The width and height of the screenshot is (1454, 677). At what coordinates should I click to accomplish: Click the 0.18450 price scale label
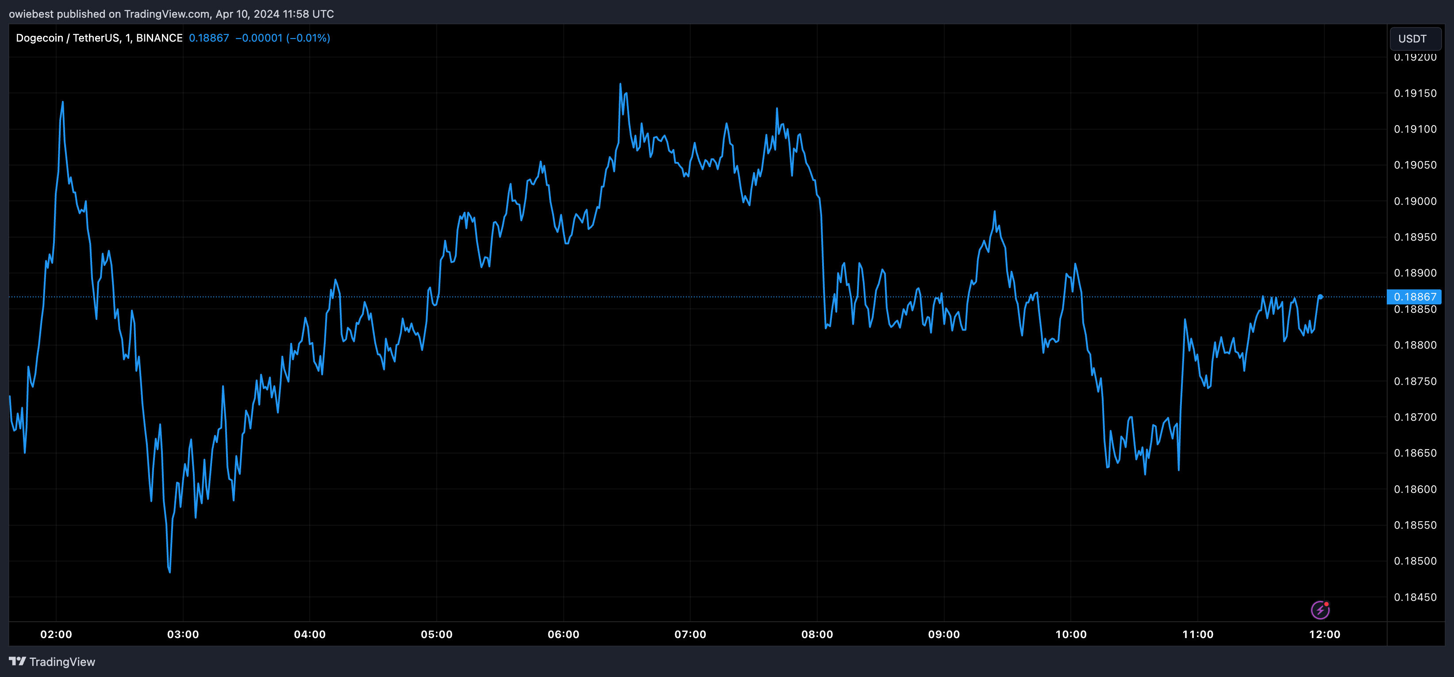1415,597
